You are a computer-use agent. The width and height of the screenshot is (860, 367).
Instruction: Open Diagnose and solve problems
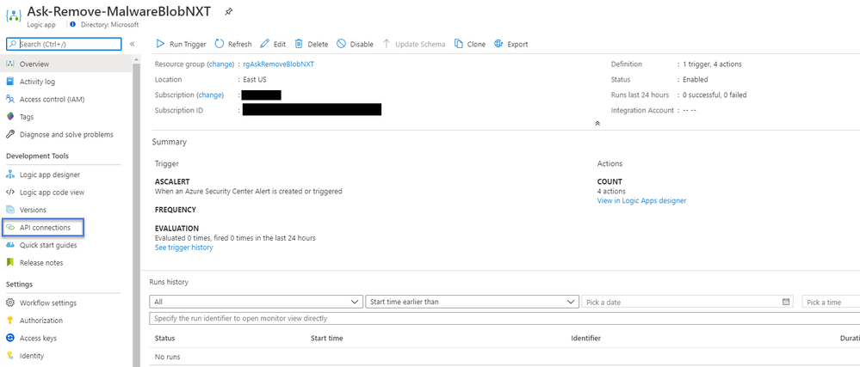tap(66, 134)
